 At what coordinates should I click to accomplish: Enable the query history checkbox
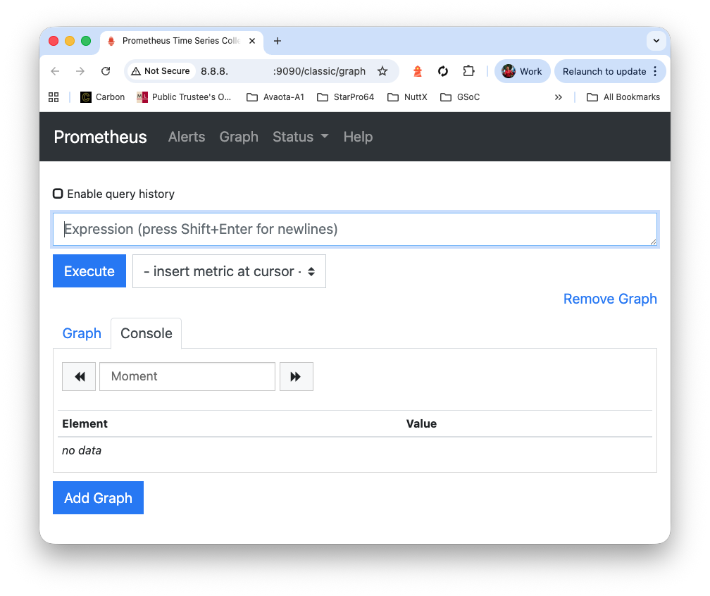(58, 193)
